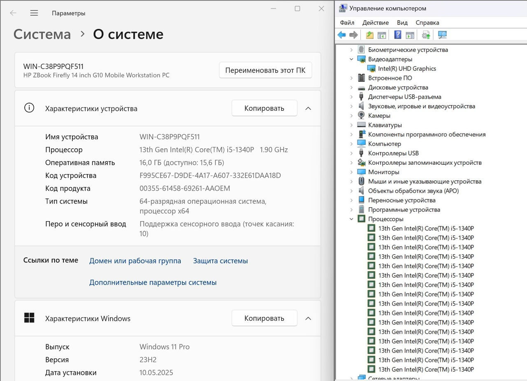Click the Управление компьютером window title
The height and width of the screenshot is (381, 527).
[x=388, y=8]
